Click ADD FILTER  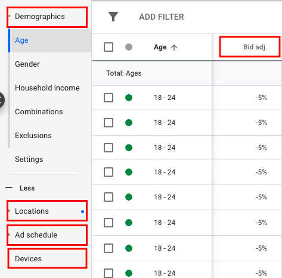[162, 17]
